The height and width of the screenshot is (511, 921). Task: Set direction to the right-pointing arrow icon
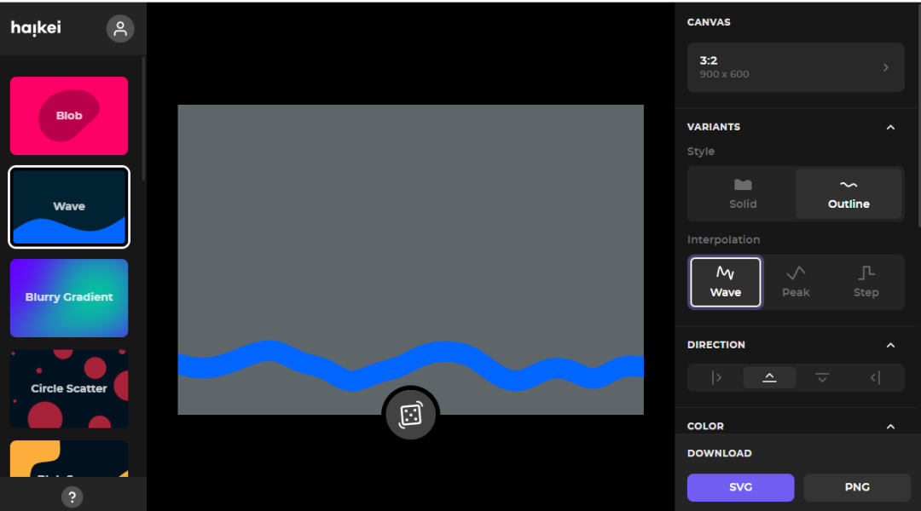[716, 377]
